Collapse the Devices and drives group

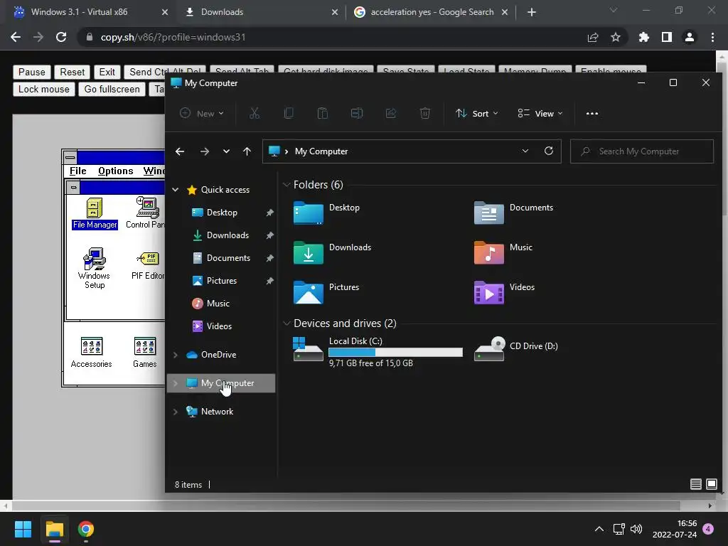click(287, 323)
